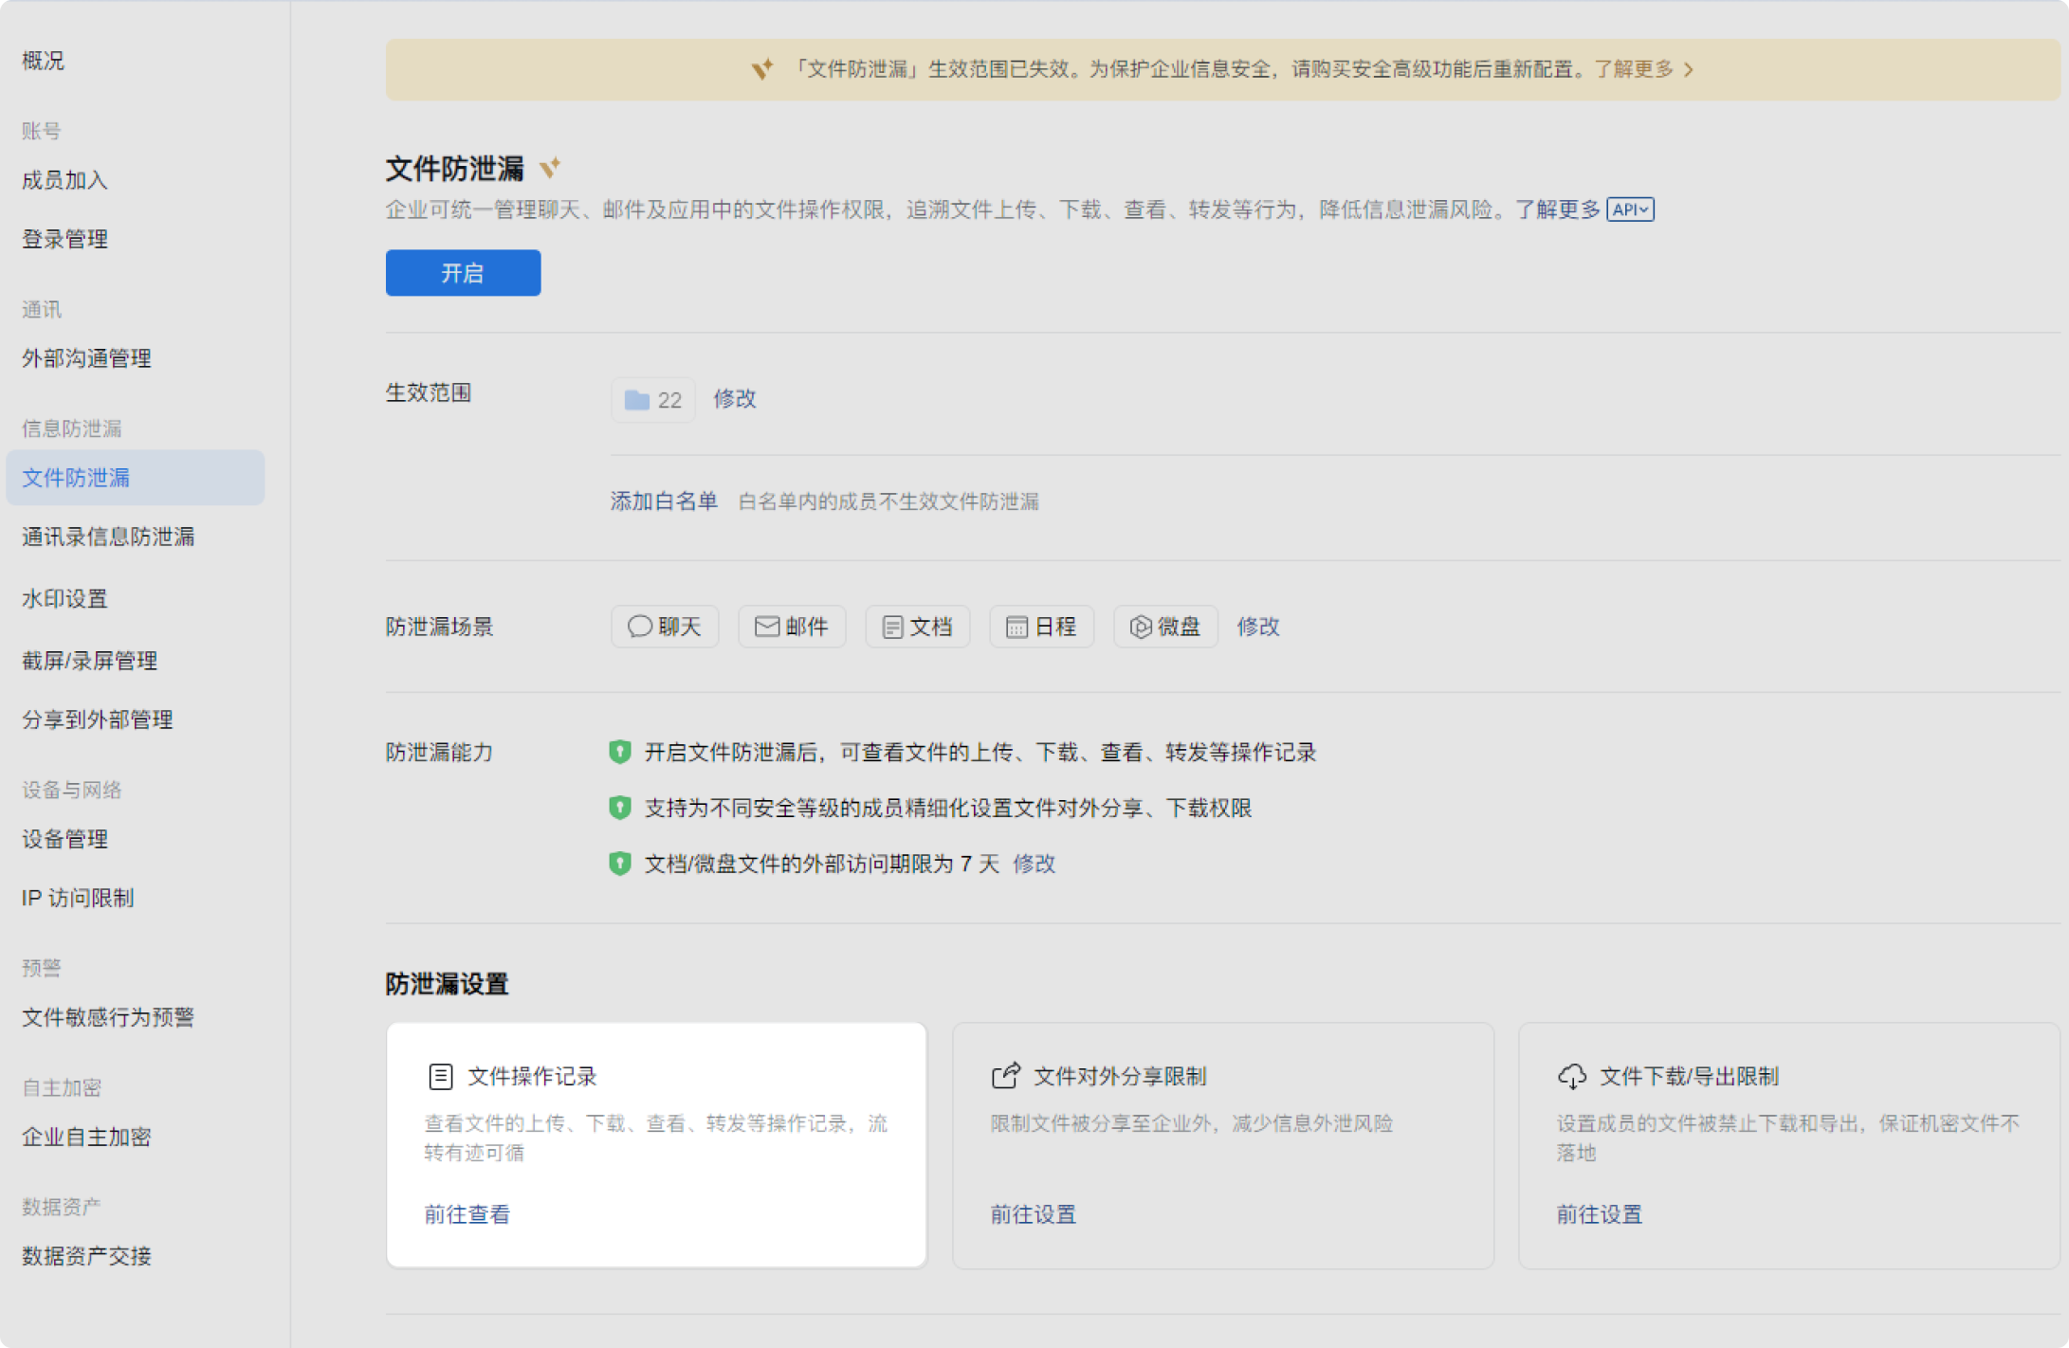The width and height of the screenshot is (2069, 1348).
Task: Click the document icon for 文档
Action: point(892,627)
